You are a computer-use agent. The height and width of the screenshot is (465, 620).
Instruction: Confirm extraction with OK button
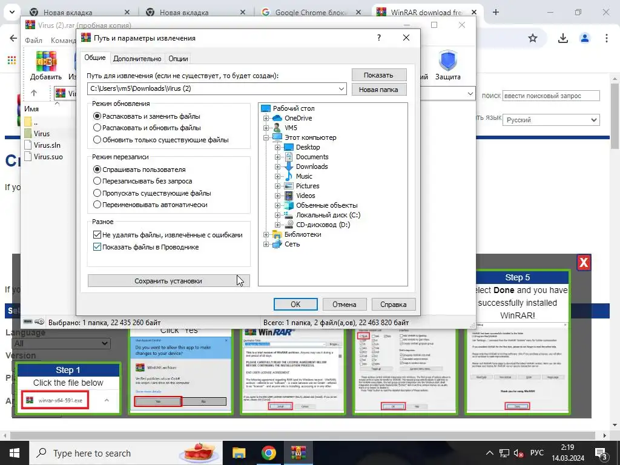[295, 304]
